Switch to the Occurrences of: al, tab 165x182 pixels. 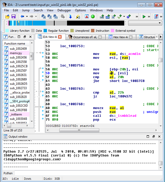pyautogui.click(x=85, y=37)
